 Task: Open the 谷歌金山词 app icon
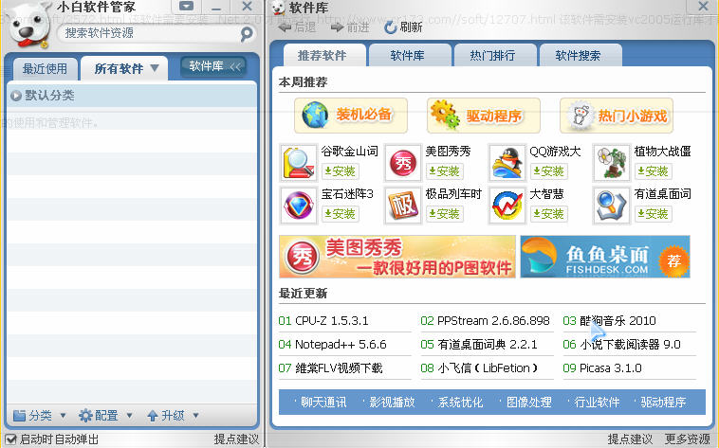click(x=299, y=163)
